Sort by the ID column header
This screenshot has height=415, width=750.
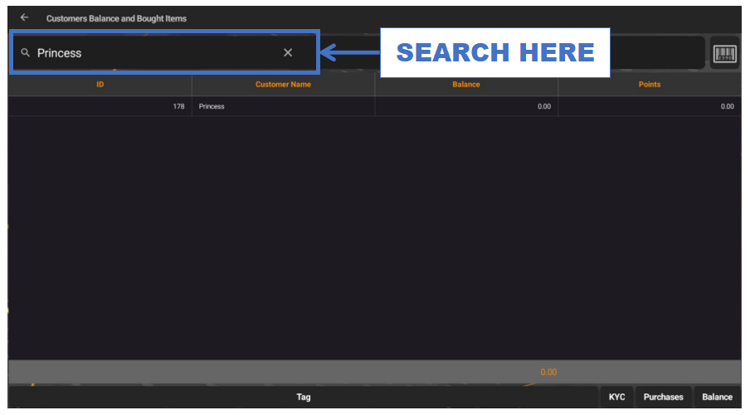100,85
